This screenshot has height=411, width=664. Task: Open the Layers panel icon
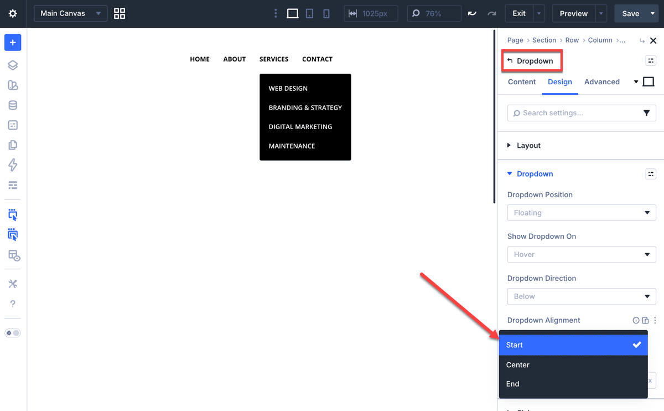13,65
